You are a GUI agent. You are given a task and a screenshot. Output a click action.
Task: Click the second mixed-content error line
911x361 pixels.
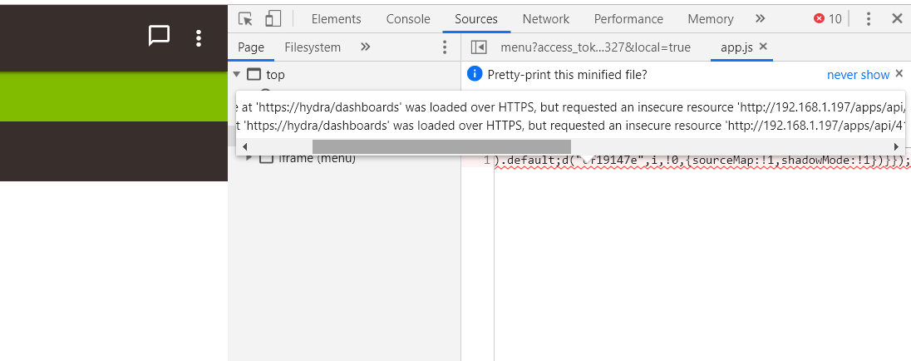[570, 126]
